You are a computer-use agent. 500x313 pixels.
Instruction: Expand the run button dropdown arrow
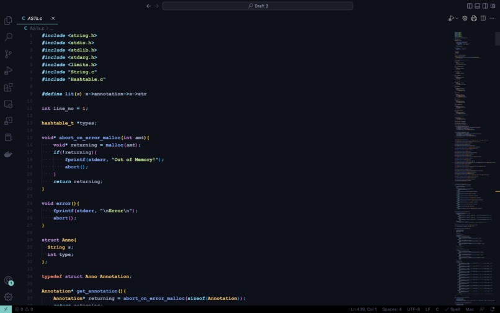(457, 19)
